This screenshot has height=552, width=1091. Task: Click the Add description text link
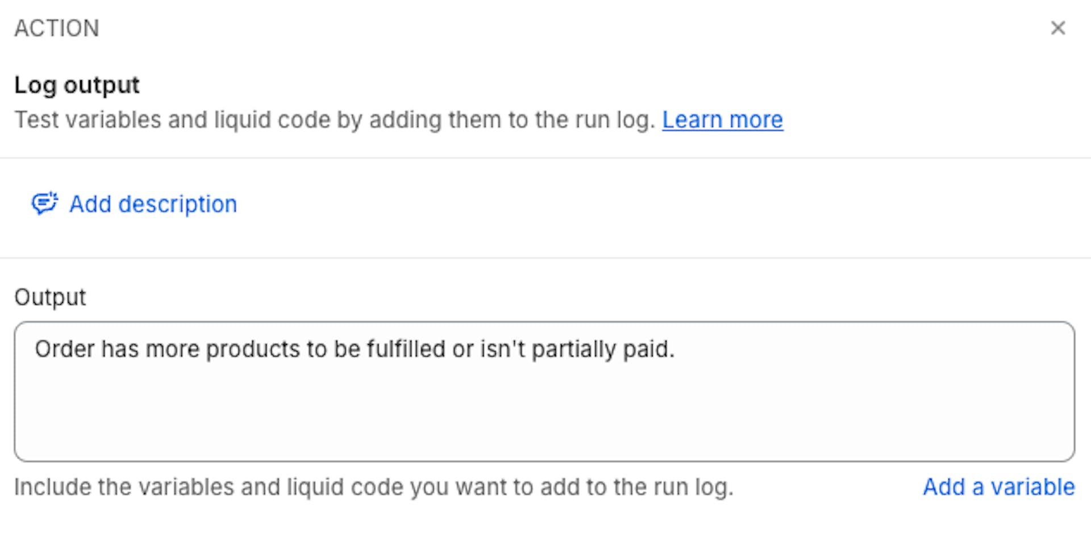(x=153, y=204)
